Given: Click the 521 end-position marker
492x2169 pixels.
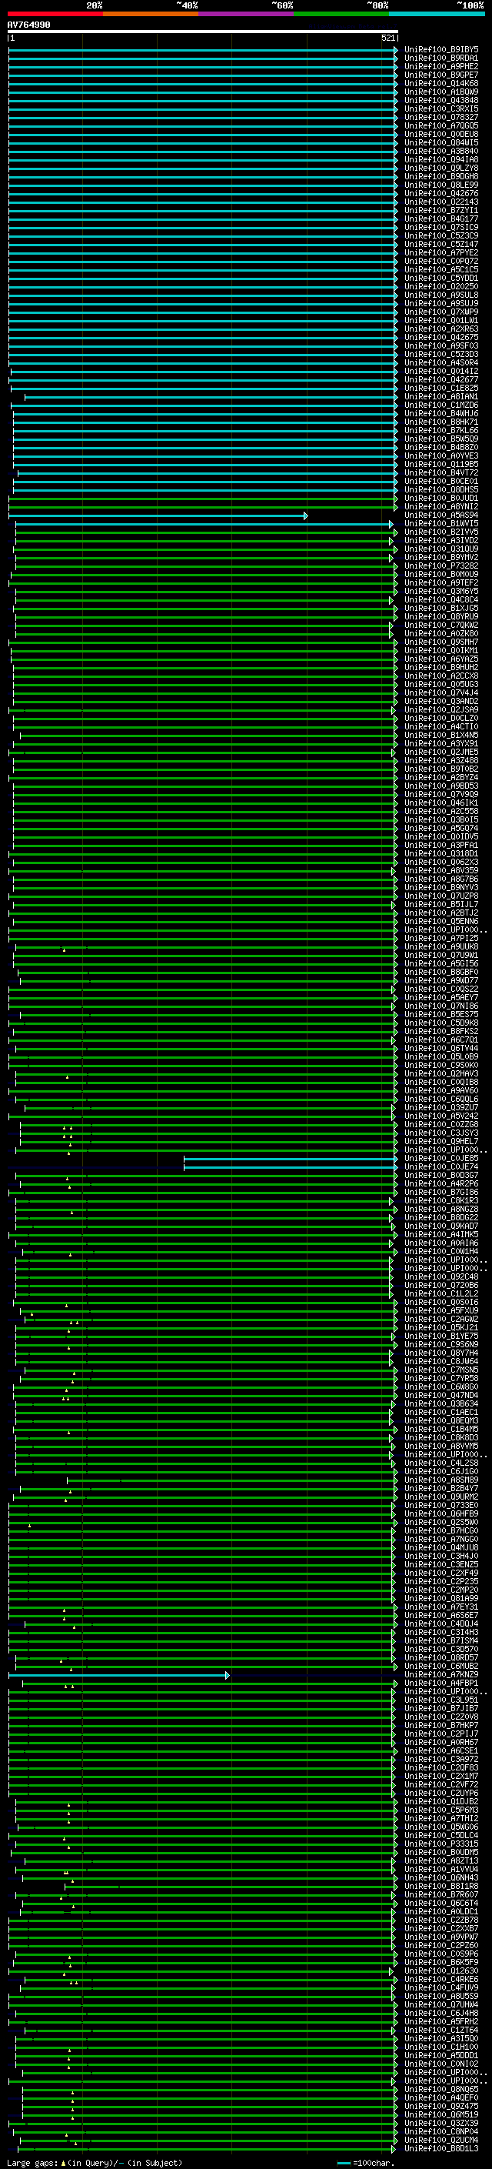Looking at the screenshot, I should point(387,38).
